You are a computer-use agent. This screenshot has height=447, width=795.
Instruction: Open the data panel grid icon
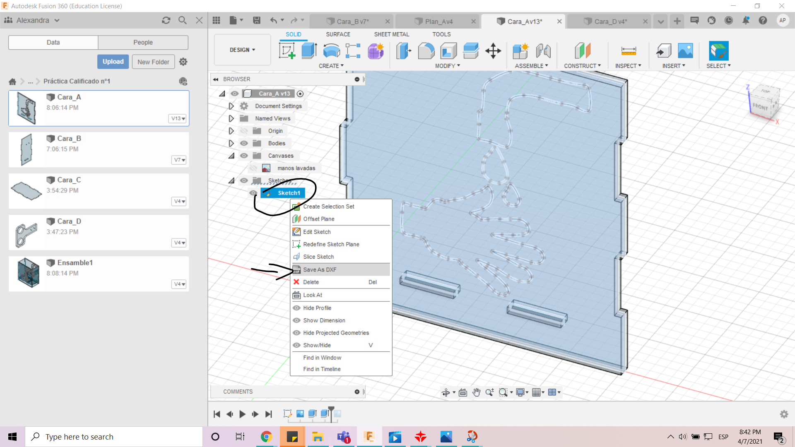pos(216,20)
